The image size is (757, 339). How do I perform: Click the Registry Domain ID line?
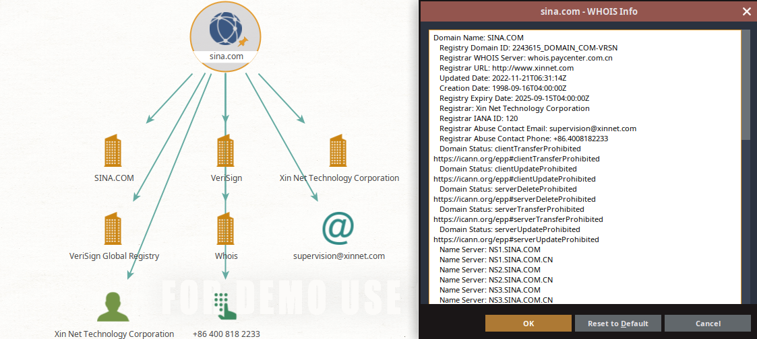528,48
